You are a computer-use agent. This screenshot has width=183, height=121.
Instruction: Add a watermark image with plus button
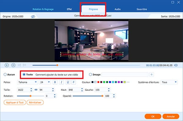click(x=152, y=75)
